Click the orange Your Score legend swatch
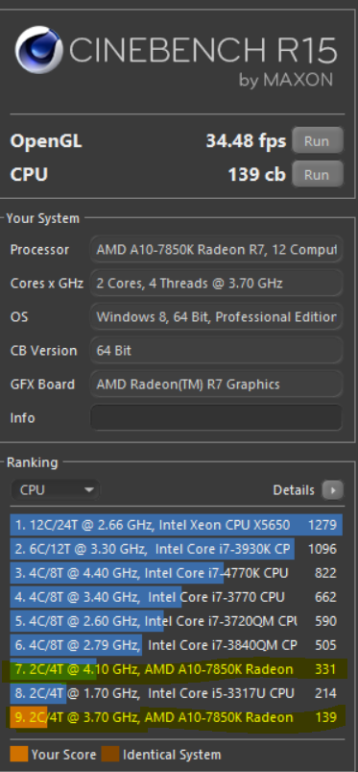This screenshot has width=358, height=772. tap(18, 755)
